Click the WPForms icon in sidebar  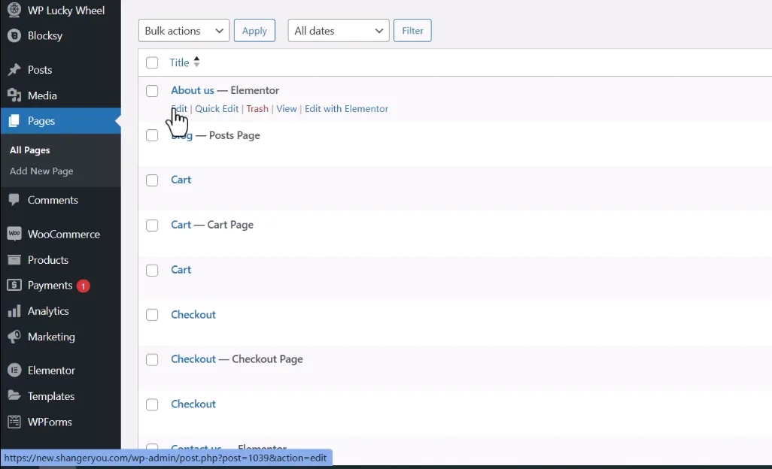point(14,422)
